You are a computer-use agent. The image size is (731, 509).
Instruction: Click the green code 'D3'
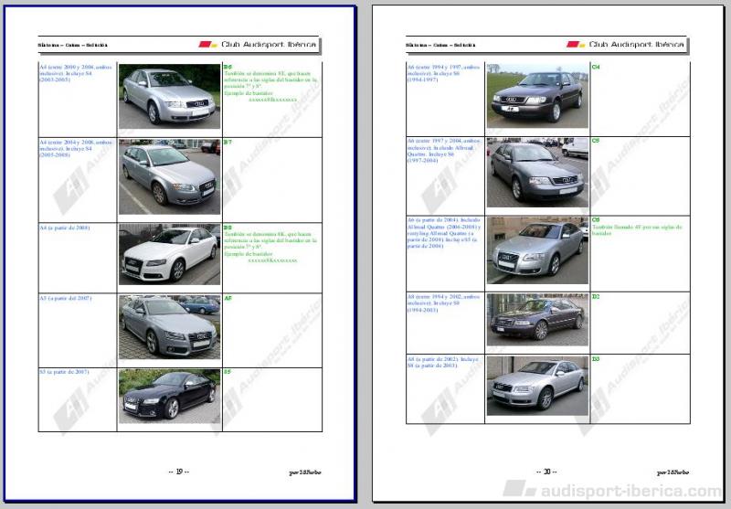click(x=596, y=359)
